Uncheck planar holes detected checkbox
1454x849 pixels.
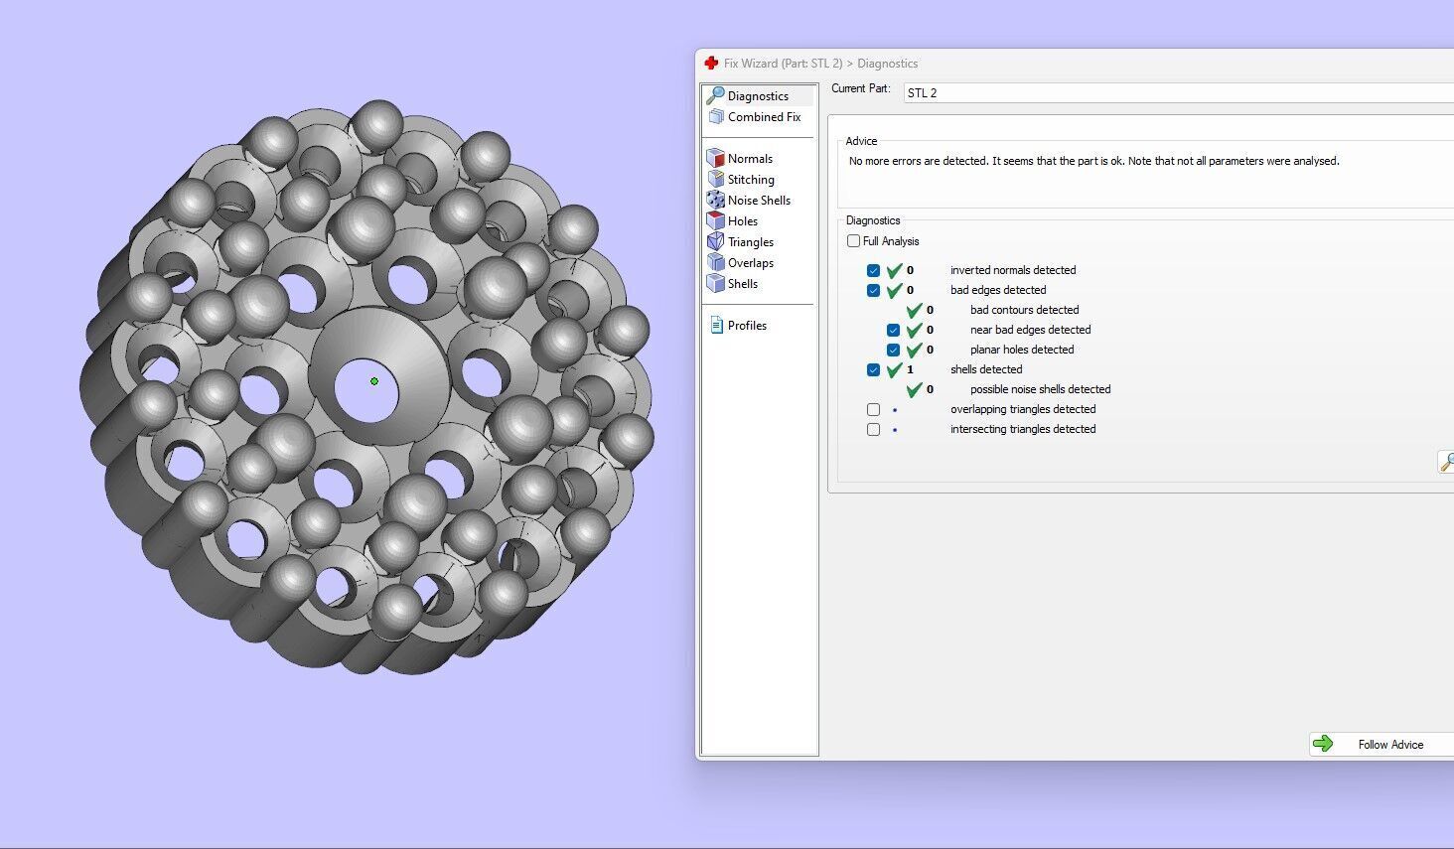[x=893, y=350]
